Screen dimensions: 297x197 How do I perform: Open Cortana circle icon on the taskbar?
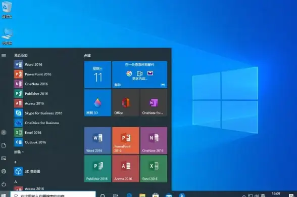pyautogui.click(x=103, y=195)
